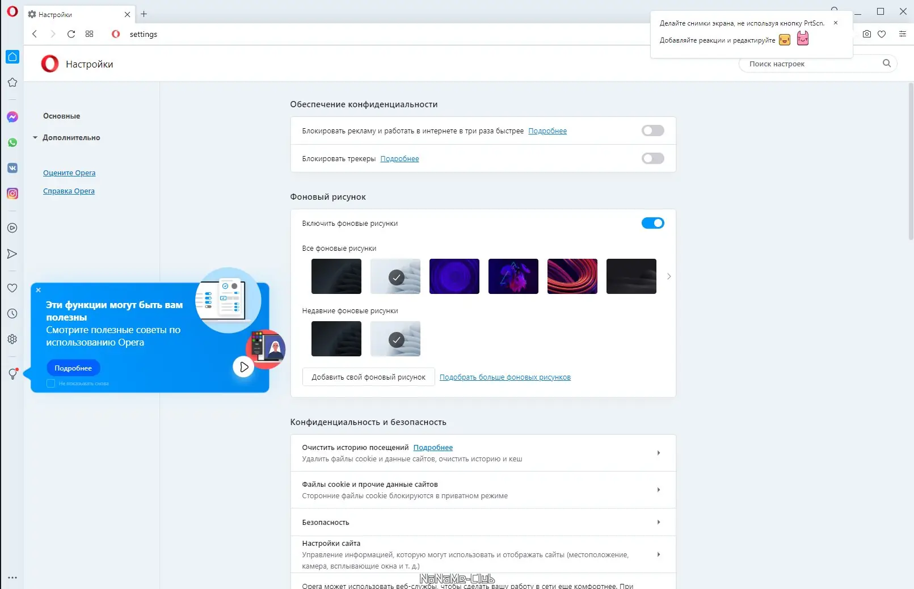914x589 pixels.
Task: Select the last dark wallpaper under 'Все фоновые рисунки'
Action: coord(631,276)
